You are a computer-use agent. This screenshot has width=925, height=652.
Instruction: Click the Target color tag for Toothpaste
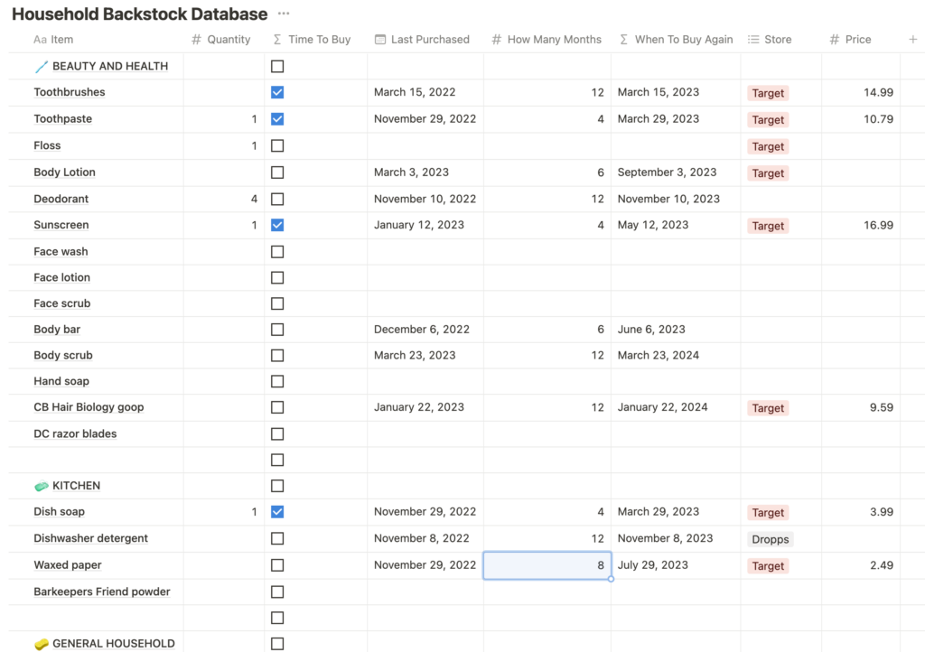[x=768, y=119]
